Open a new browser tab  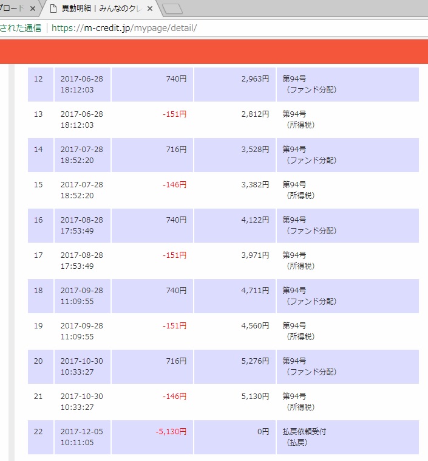[172, 9]
